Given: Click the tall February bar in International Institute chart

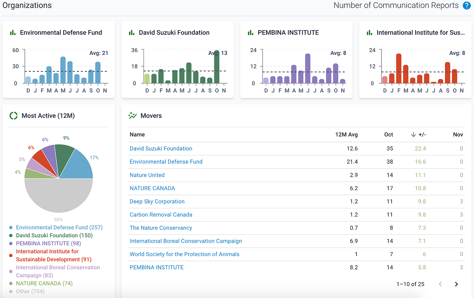Looking at the screenshot, I should click(x=398, y=69).
